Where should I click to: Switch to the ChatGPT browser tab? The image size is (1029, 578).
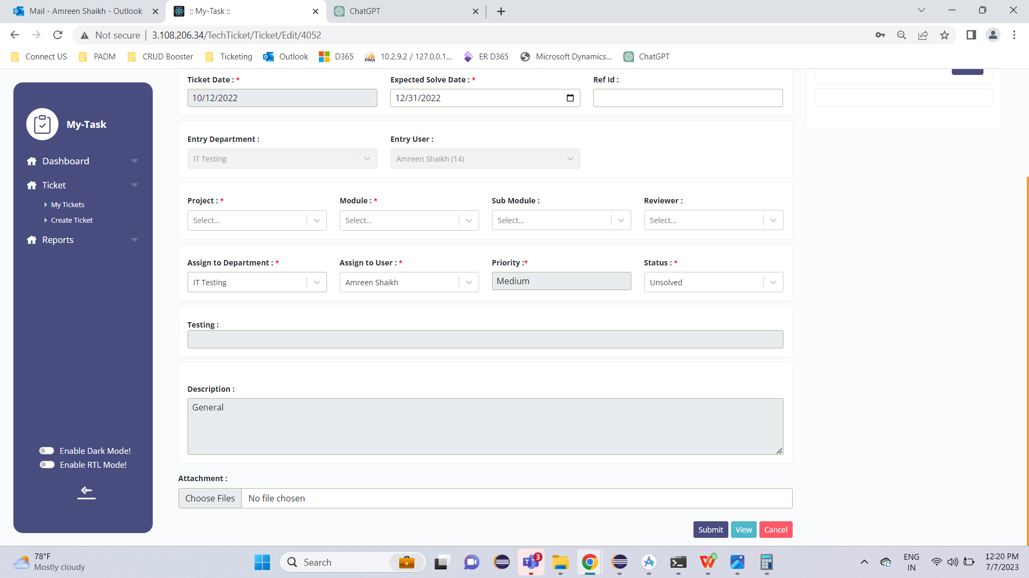tap(407, 11)
